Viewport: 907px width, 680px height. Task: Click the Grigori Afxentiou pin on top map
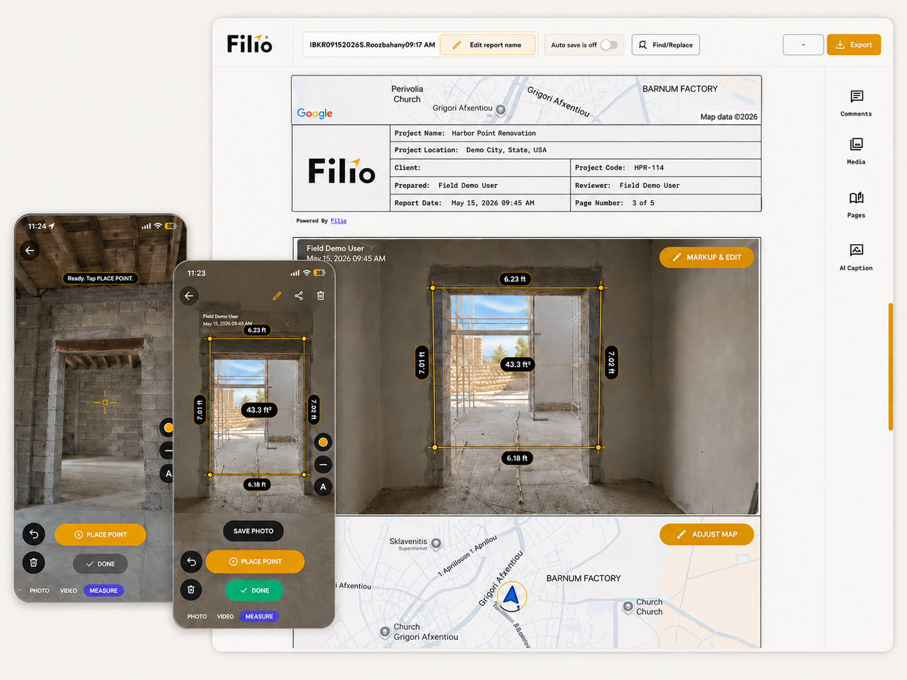click(x=500, y=110)
